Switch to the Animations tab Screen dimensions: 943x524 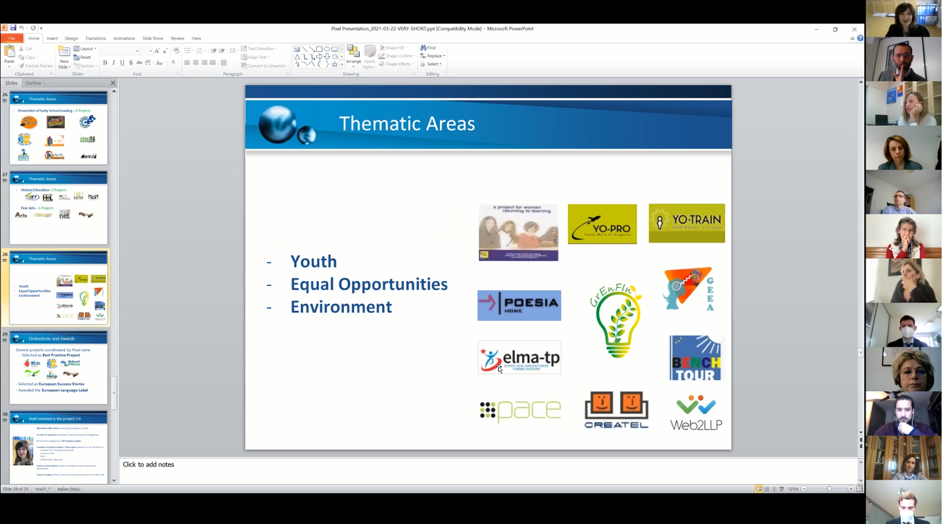pyautogui.click(x=124, y=38)
